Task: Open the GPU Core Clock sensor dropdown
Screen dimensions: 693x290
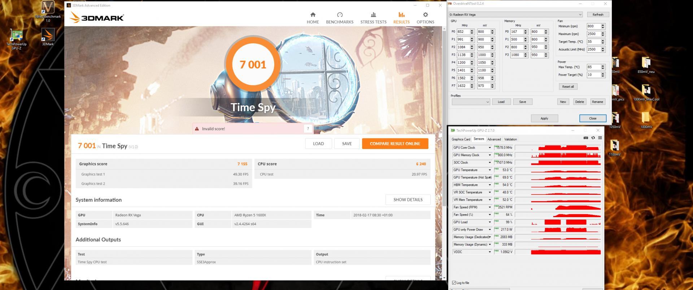Action: (490, 148)
